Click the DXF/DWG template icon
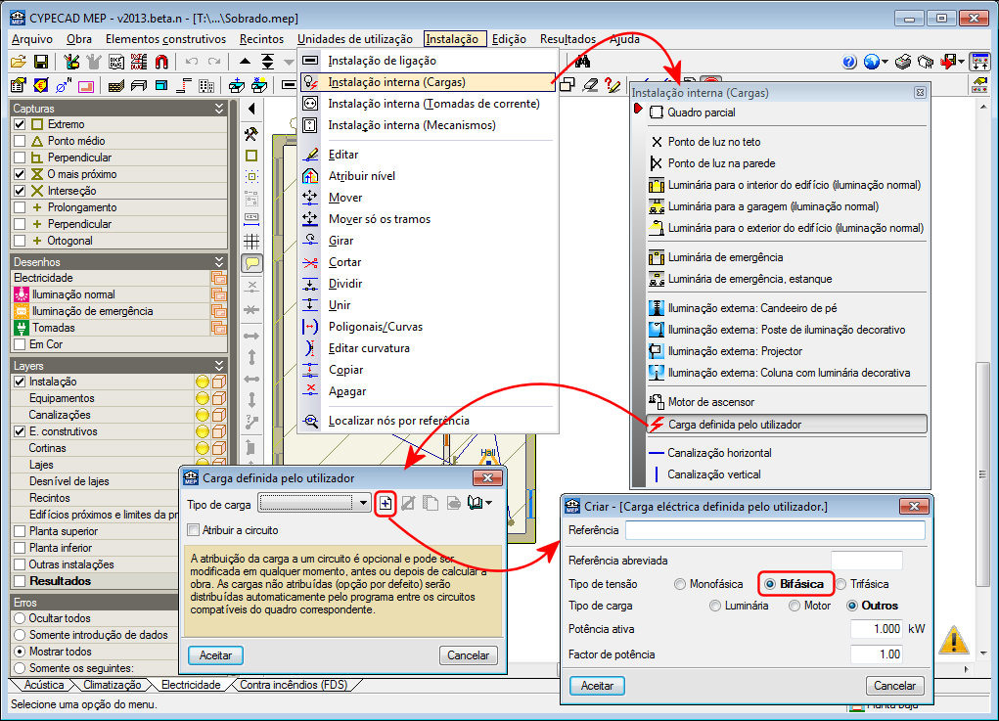 coord(116,62)
